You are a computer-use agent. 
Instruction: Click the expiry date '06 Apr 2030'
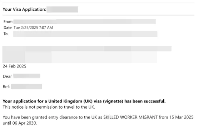point(25,123)
